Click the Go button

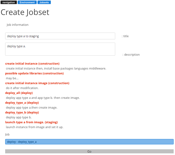point(89,151)
